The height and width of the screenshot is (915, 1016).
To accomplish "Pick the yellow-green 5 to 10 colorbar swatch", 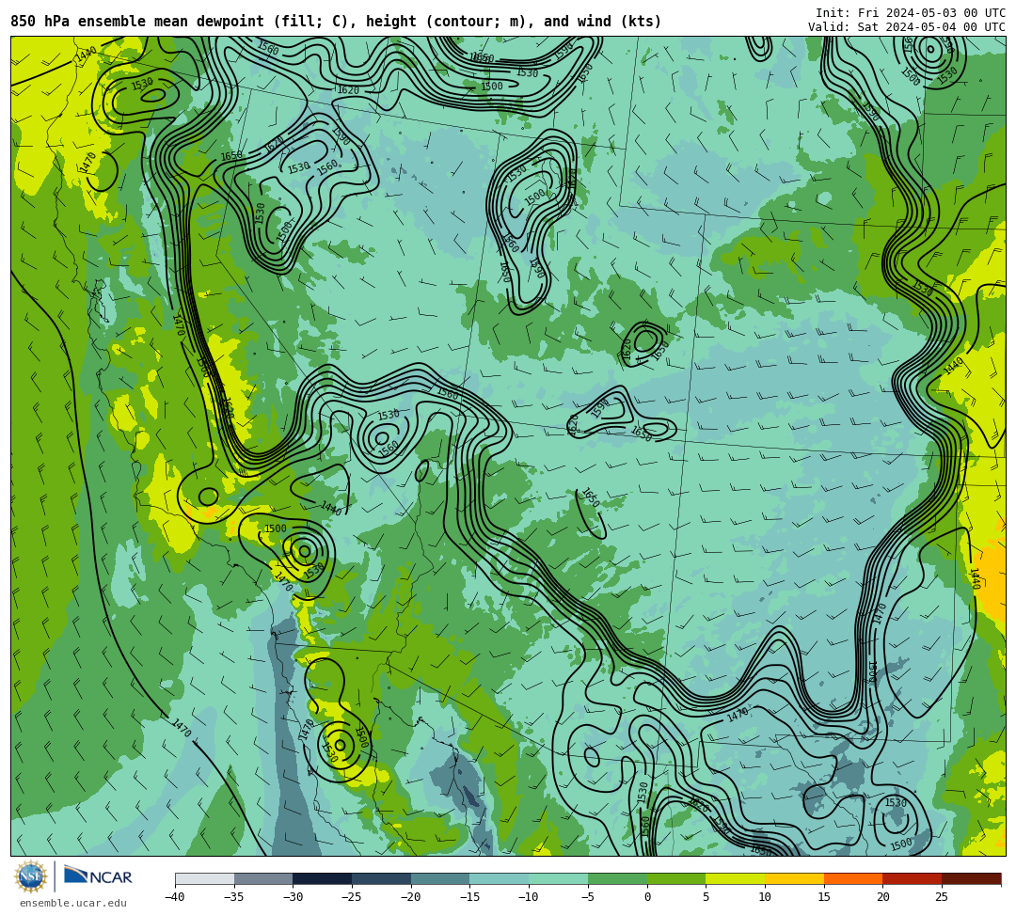I will point(736,878).
